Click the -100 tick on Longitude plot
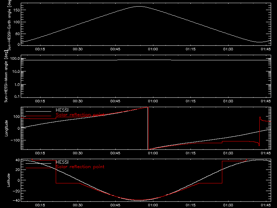 tap(15, 140)
